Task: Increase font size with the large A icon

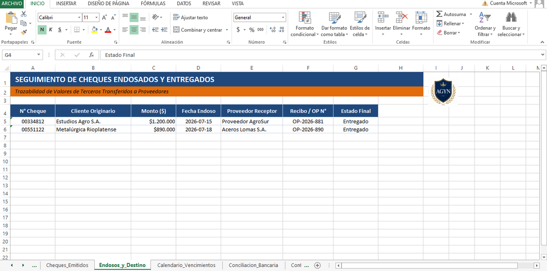Action: click(104, 17)
